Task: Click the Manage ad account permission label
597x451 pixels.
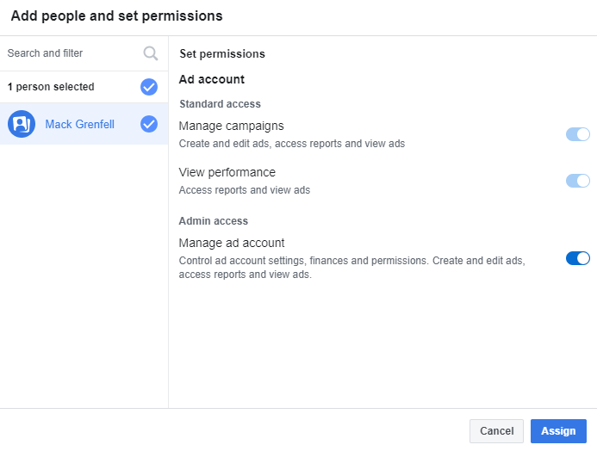Action: click(x=232, y=243)
